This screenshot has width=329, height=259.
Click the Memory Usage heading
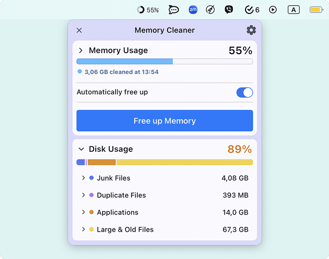click(x=118, y=50)
